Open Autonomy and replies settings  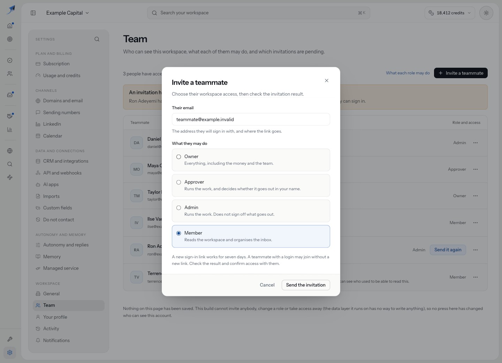pyautogui.click(x=69, y=245)
